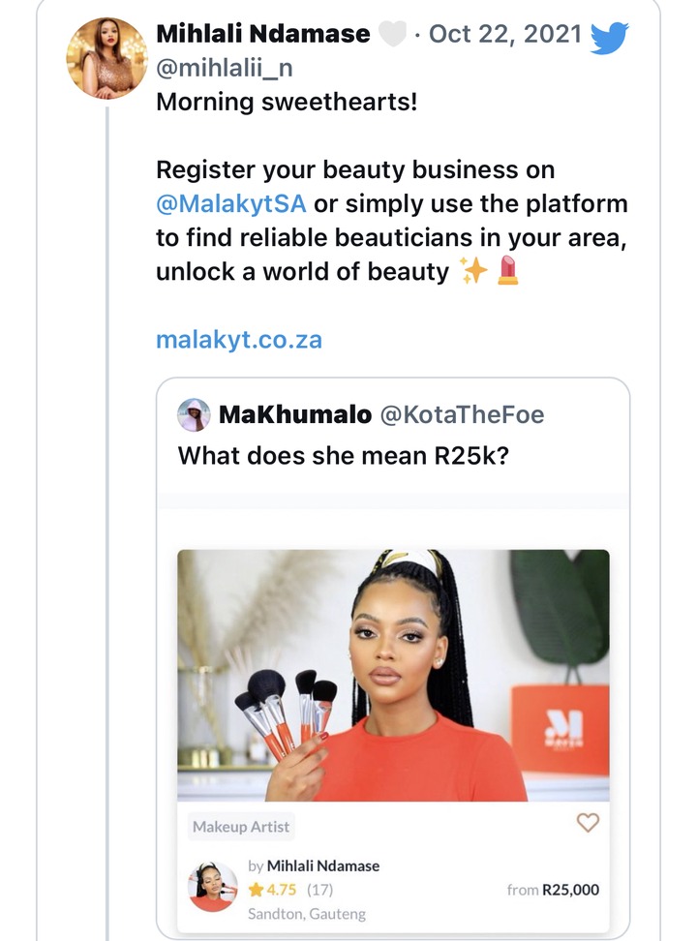The height and width of the screenshot is (941, 697).
Task: Click the Oct 22, 2021 timestamp
Action: coord(505,34)
